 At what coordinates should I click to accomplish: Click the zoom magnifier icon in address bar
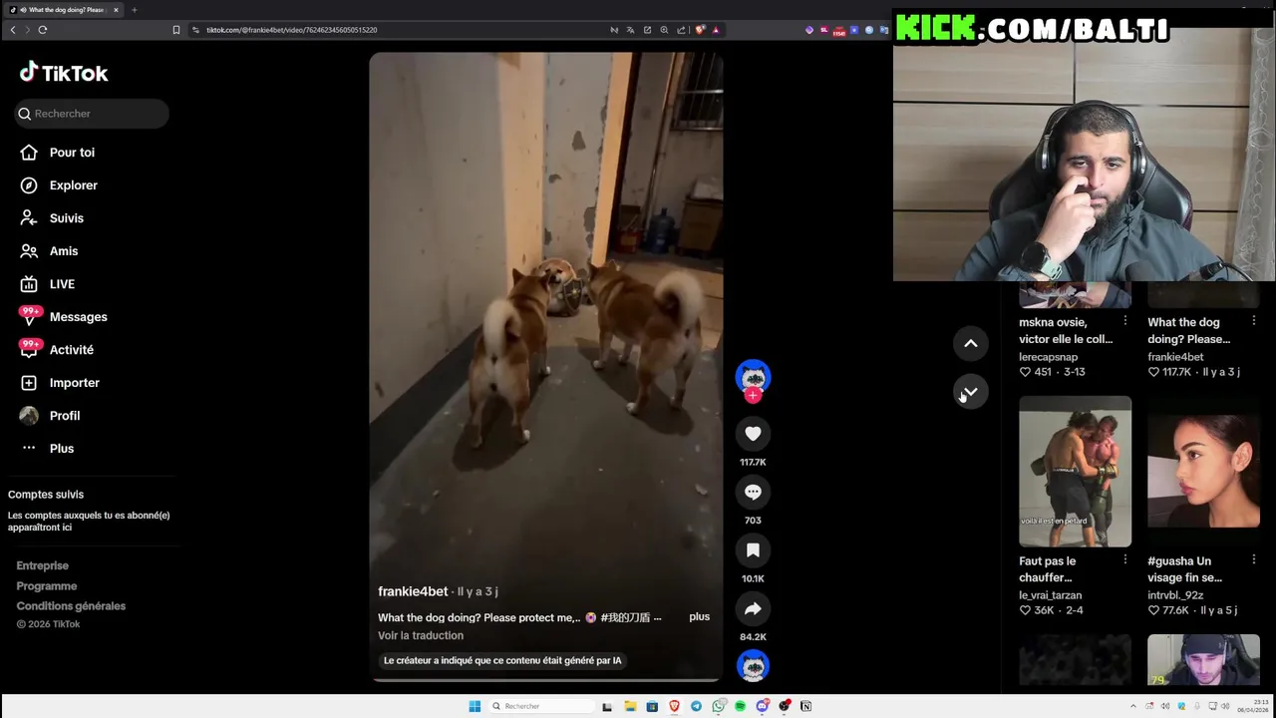[x=664, y=30]
